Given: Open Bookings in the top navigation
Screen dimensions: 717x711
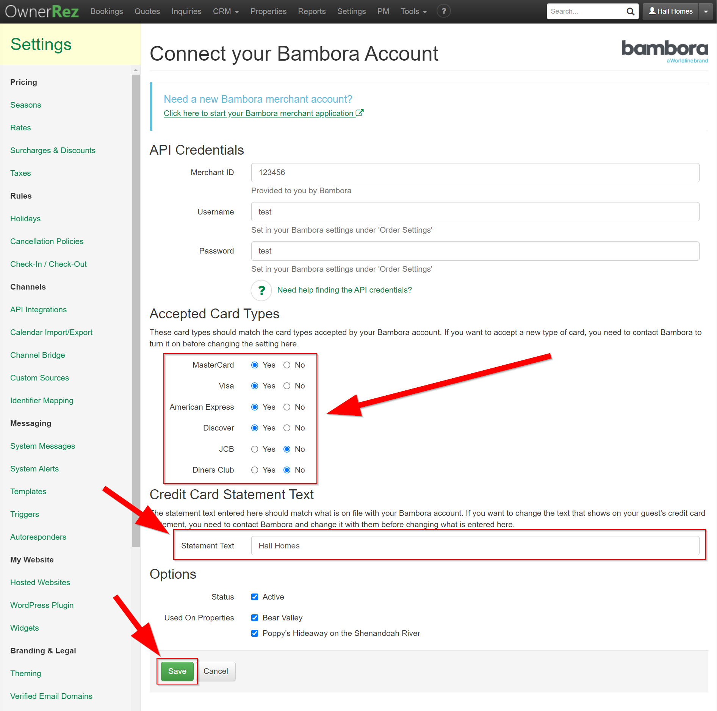Looking at the screenshot, I should [x=106, y=11].
